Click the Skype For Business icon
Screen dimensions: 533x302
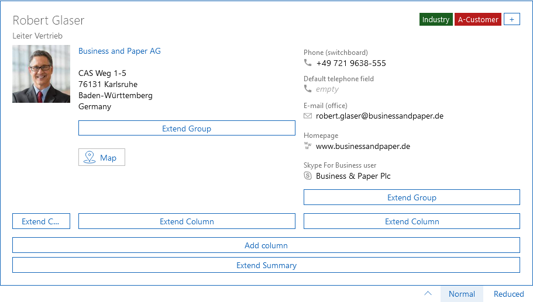point(308,176)
